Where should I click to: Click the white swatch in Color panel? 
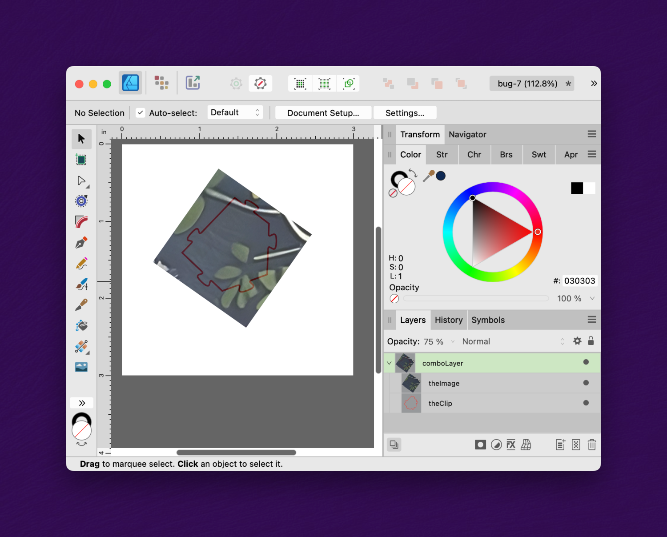(589, 188)
